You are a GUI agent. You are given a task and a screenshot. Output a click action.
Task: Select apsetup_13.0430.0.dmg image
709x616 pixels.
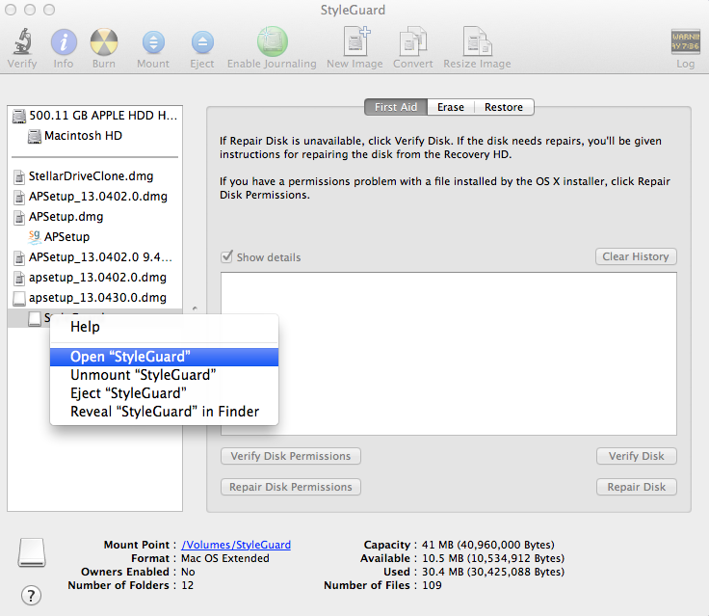[x=95, y=298]
